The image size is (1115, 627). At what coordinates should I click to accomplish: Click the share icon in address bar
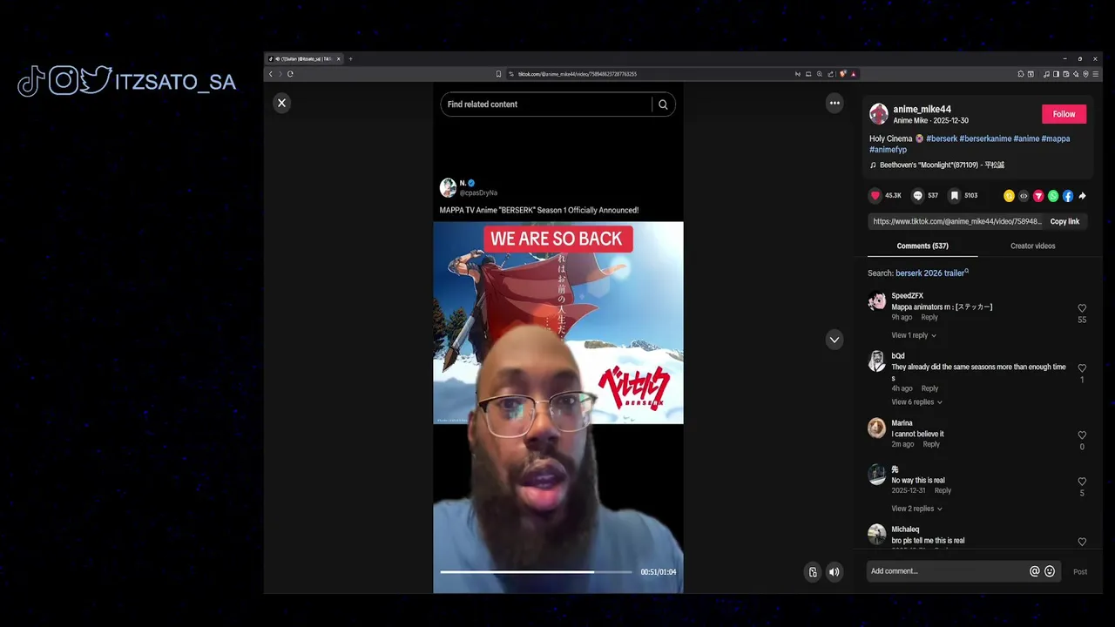pos(830,74)
